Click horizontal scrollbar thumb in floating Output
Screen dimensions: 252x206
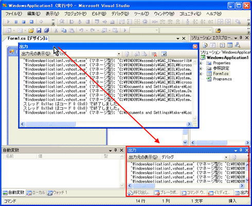point(50,124)
